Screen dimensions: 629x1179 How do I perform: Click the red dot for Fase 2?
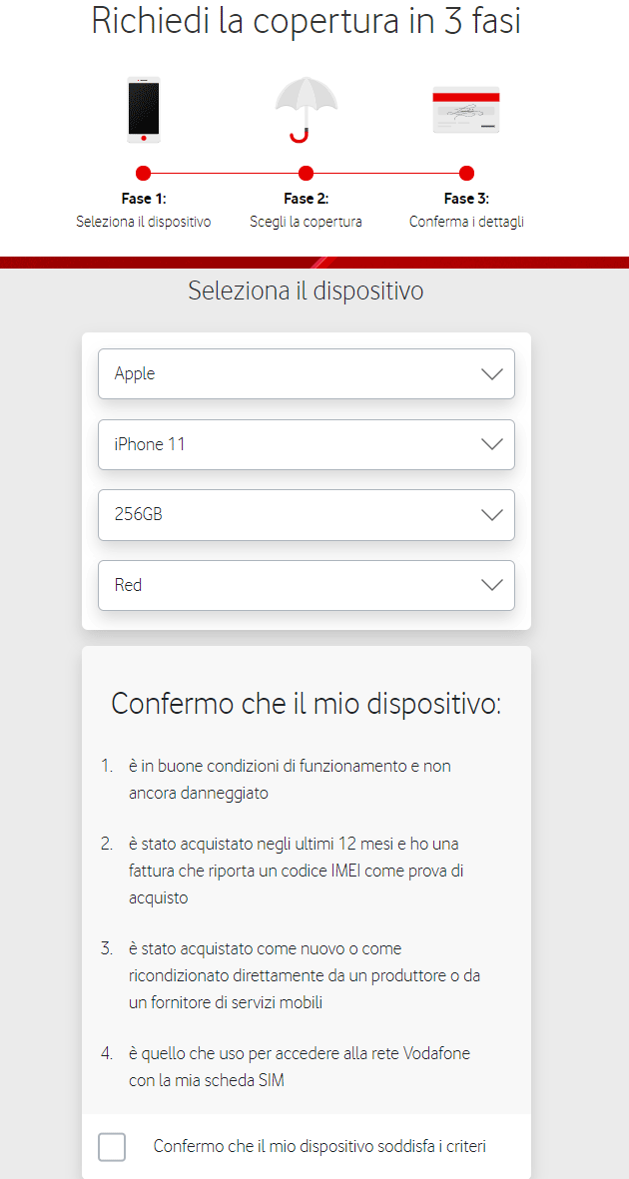(306, 173)
